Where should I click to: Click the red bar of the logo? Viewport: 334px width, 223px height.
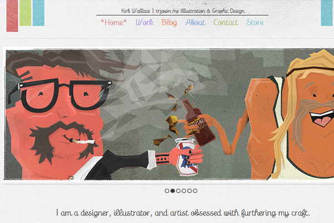coord(12,16)
